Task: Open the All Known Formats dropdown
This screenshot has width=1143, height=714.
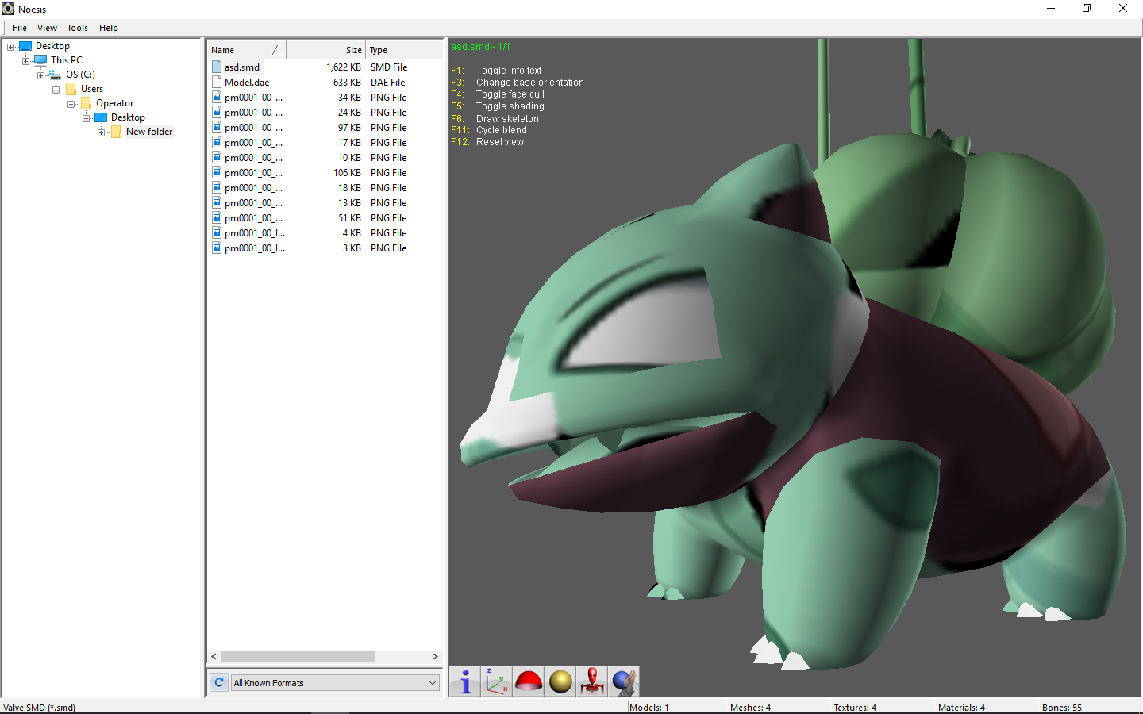Action: pyautogui.click(x=335, y=682)
